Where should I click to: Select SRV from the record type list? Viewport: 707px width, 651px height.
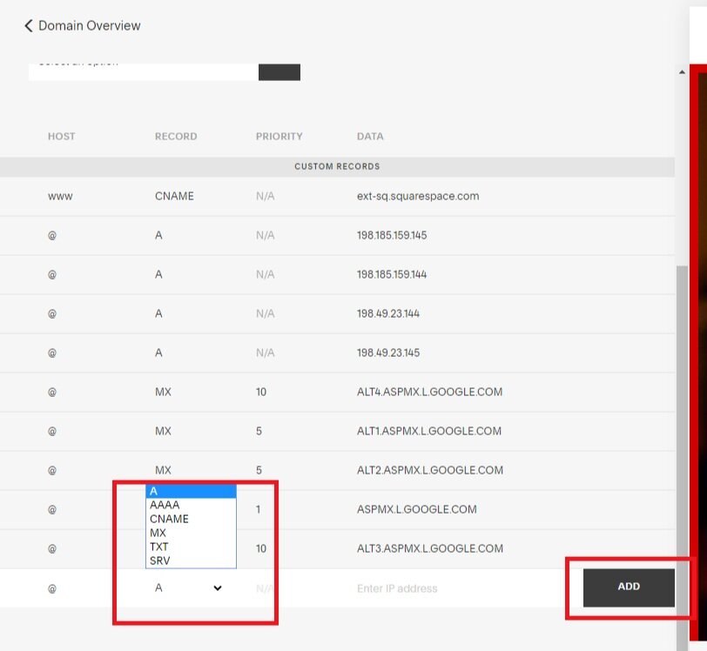click(191, 560)
